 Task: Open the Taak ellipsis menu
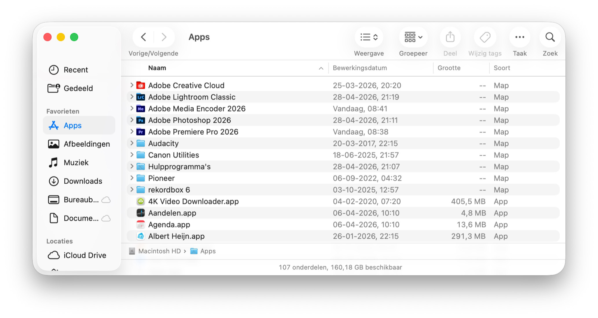point(520,37)
